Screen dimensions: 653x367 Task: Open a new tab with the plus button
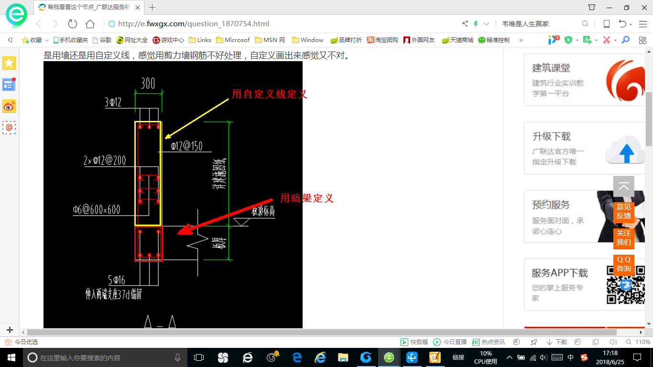[152, 7]
